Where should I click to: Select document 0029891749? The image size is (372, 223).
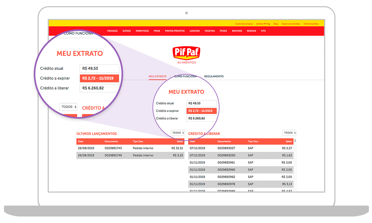(x=113, y=155)
